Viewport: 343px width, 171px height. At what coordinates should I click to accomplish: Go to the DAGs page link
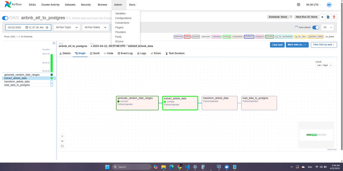(x=32, y=5)
